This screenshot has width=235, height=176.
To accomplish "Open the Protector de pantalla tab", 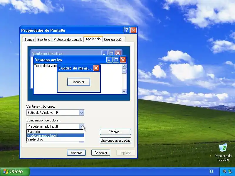I will [68, 40].
